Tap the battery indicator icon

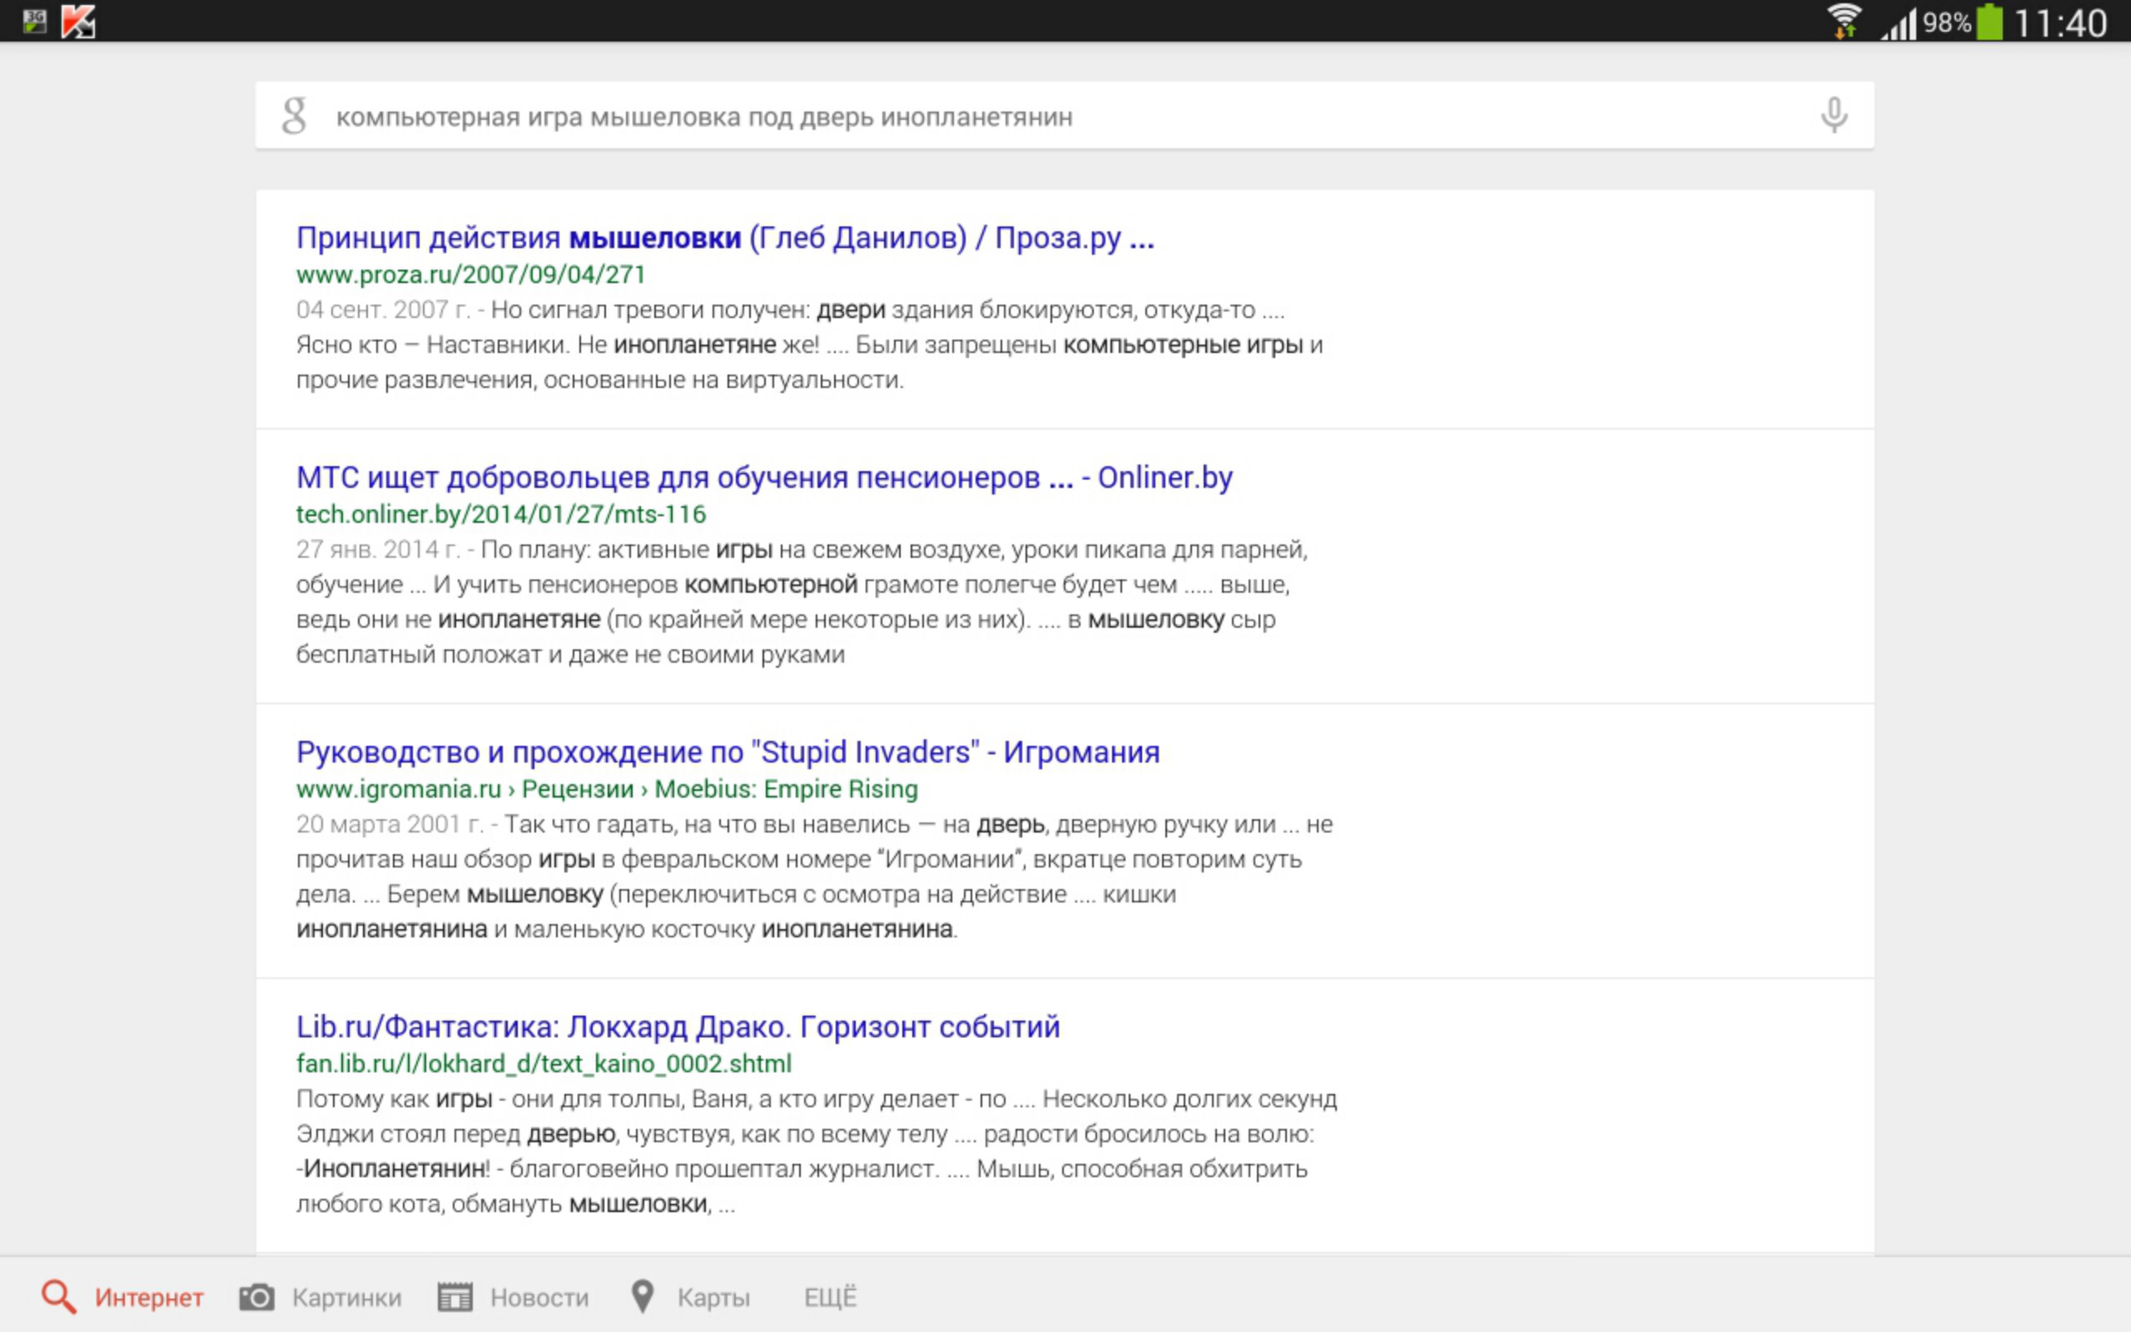pos(1989,21)
